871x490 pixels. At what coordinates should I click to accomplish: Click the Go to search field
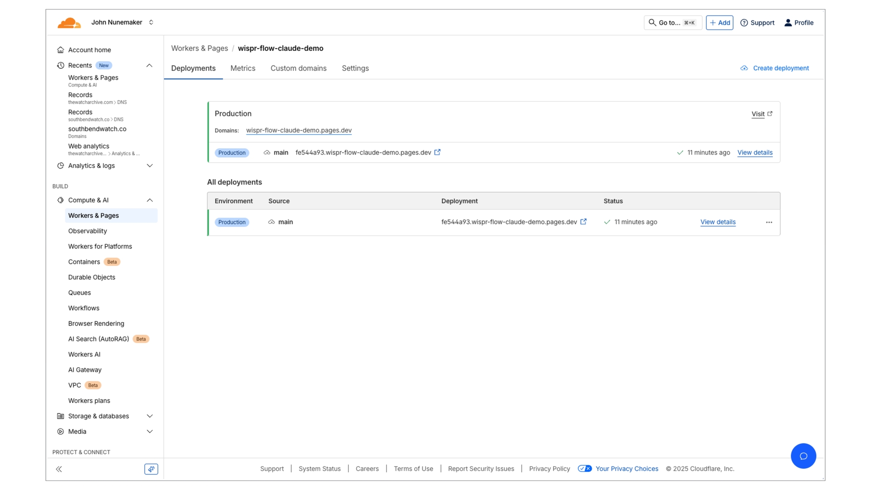(672, 23)
